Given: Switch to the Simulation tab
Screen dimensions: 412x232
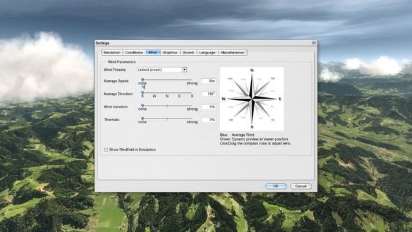Looking at the screenshot, I should click(x=112, y=53).
